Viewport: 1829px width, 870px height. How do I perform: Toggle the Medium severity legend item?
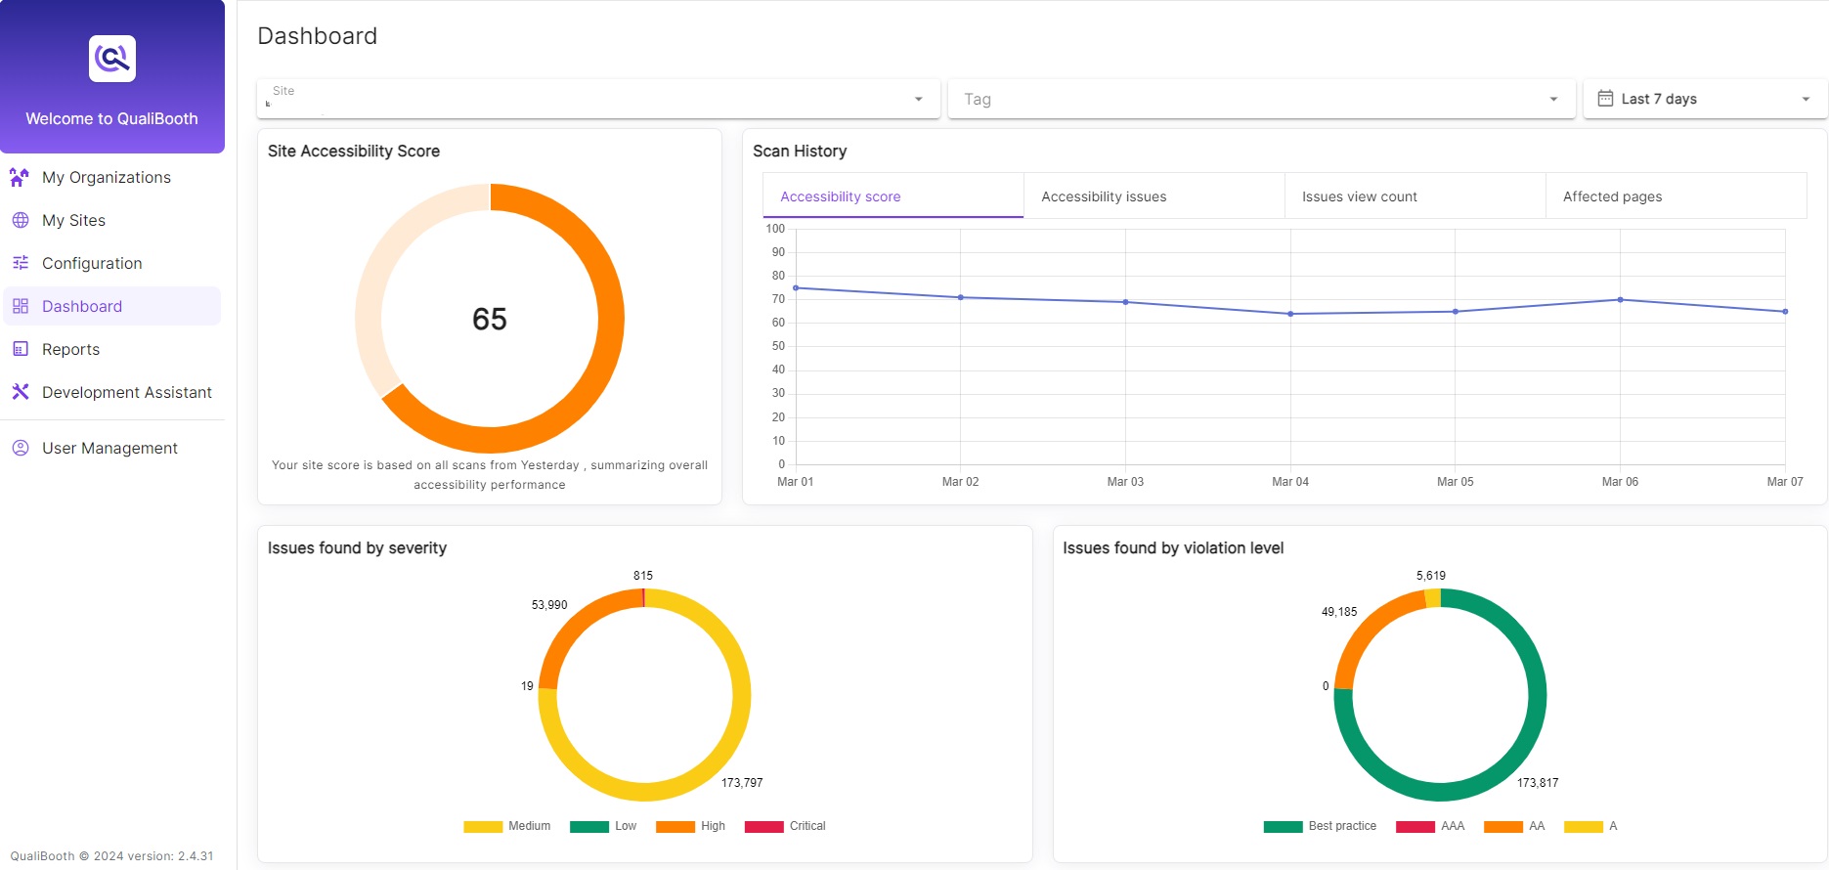(507, 826)
